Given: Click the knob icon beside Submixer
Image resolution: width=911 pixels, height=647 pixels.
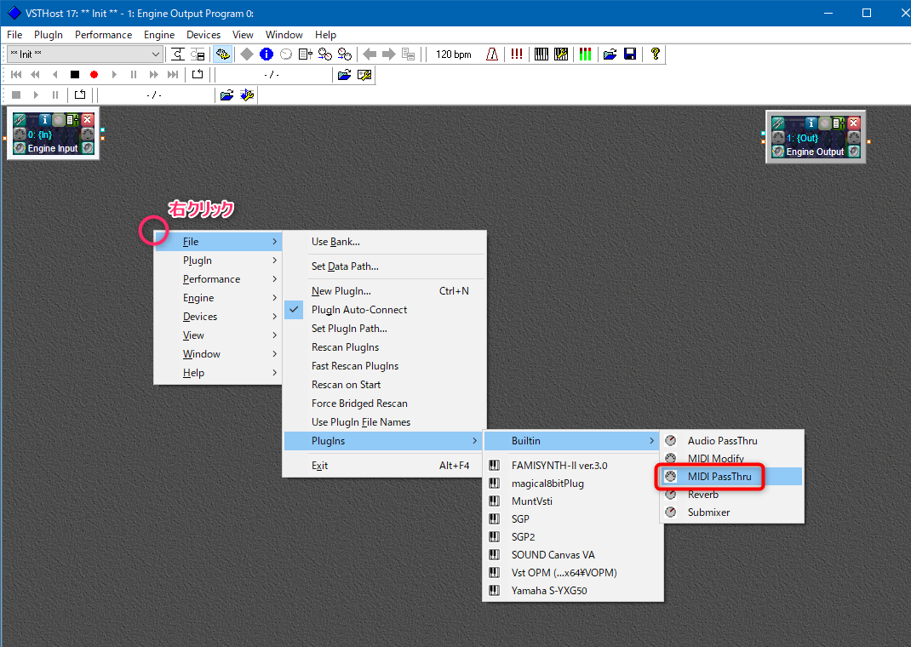Looking at the screenshot, I should click(670, 512).
